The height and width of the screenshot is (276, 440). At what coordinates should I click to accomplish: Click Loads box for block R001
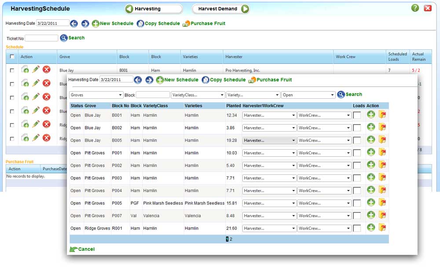357,229
